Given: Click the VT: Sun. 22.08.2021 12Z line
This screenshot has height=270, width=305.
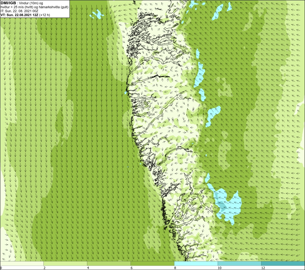Looking at the screenshot, I should [20, 15].
